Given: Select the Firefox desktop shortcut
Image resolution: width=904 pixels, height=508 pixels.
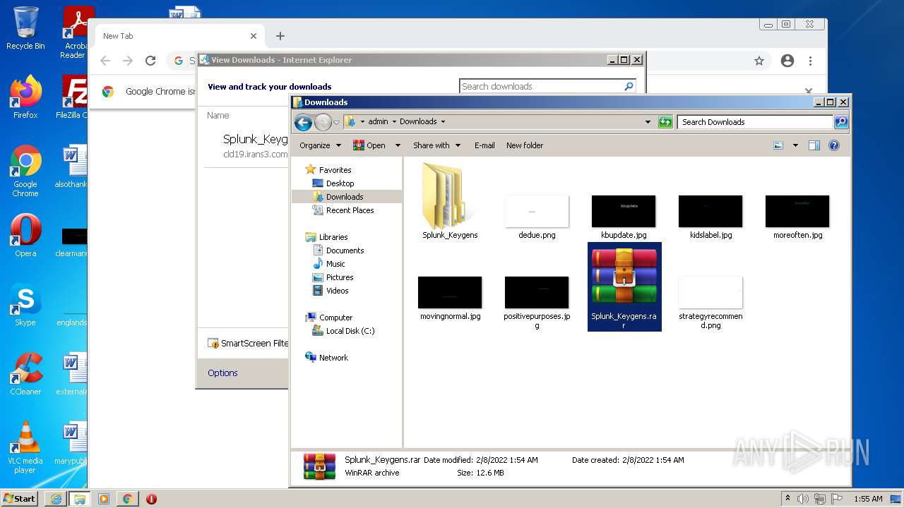Looking at the screenshot, I should coord(25,97).
